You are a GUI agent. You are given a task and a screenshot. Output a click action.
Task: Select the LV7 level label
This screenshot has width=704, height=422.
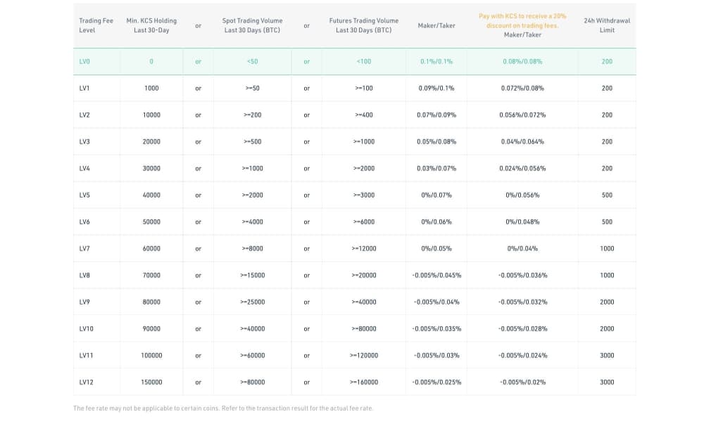click(84, 248)
